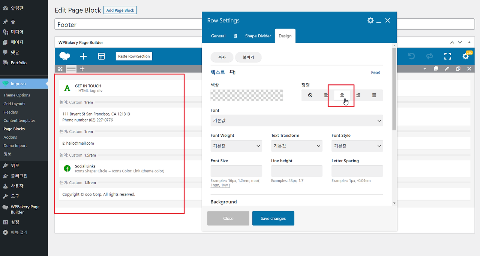Click the Font Size input field
The width and height of the screenshot is (480, 256).
point(236,171)
